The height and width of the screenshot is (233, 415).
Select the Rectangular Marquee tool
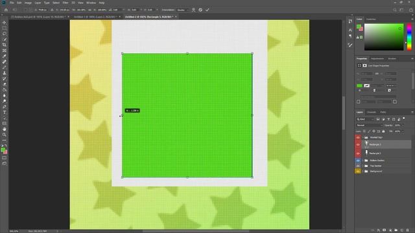[x=5, y=28]
